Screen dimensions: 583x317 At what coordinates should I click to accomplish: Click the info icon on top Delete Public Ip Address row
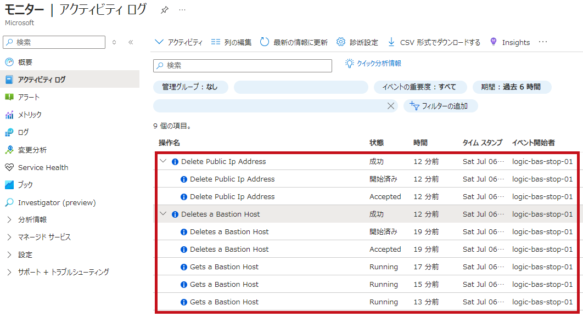[x=175, y=162]
